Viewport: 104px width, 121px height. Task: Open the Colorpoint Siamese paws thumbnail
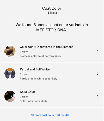click(10, 51)
